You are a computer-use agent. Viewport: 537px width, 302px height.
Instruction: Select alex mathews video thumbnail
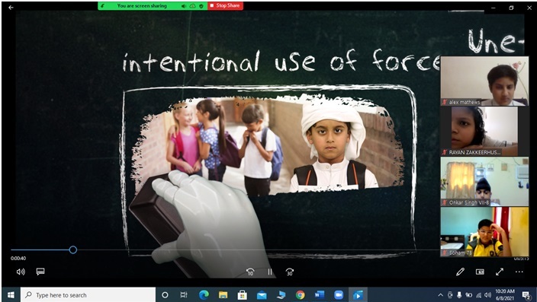484,81
